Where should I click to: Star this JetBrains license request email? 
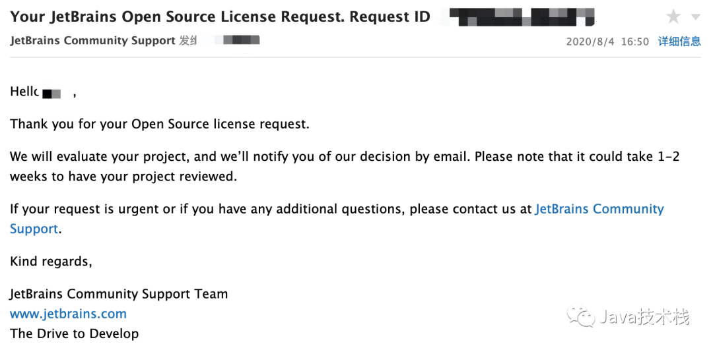pyautogui.click(x=673, y=16)
